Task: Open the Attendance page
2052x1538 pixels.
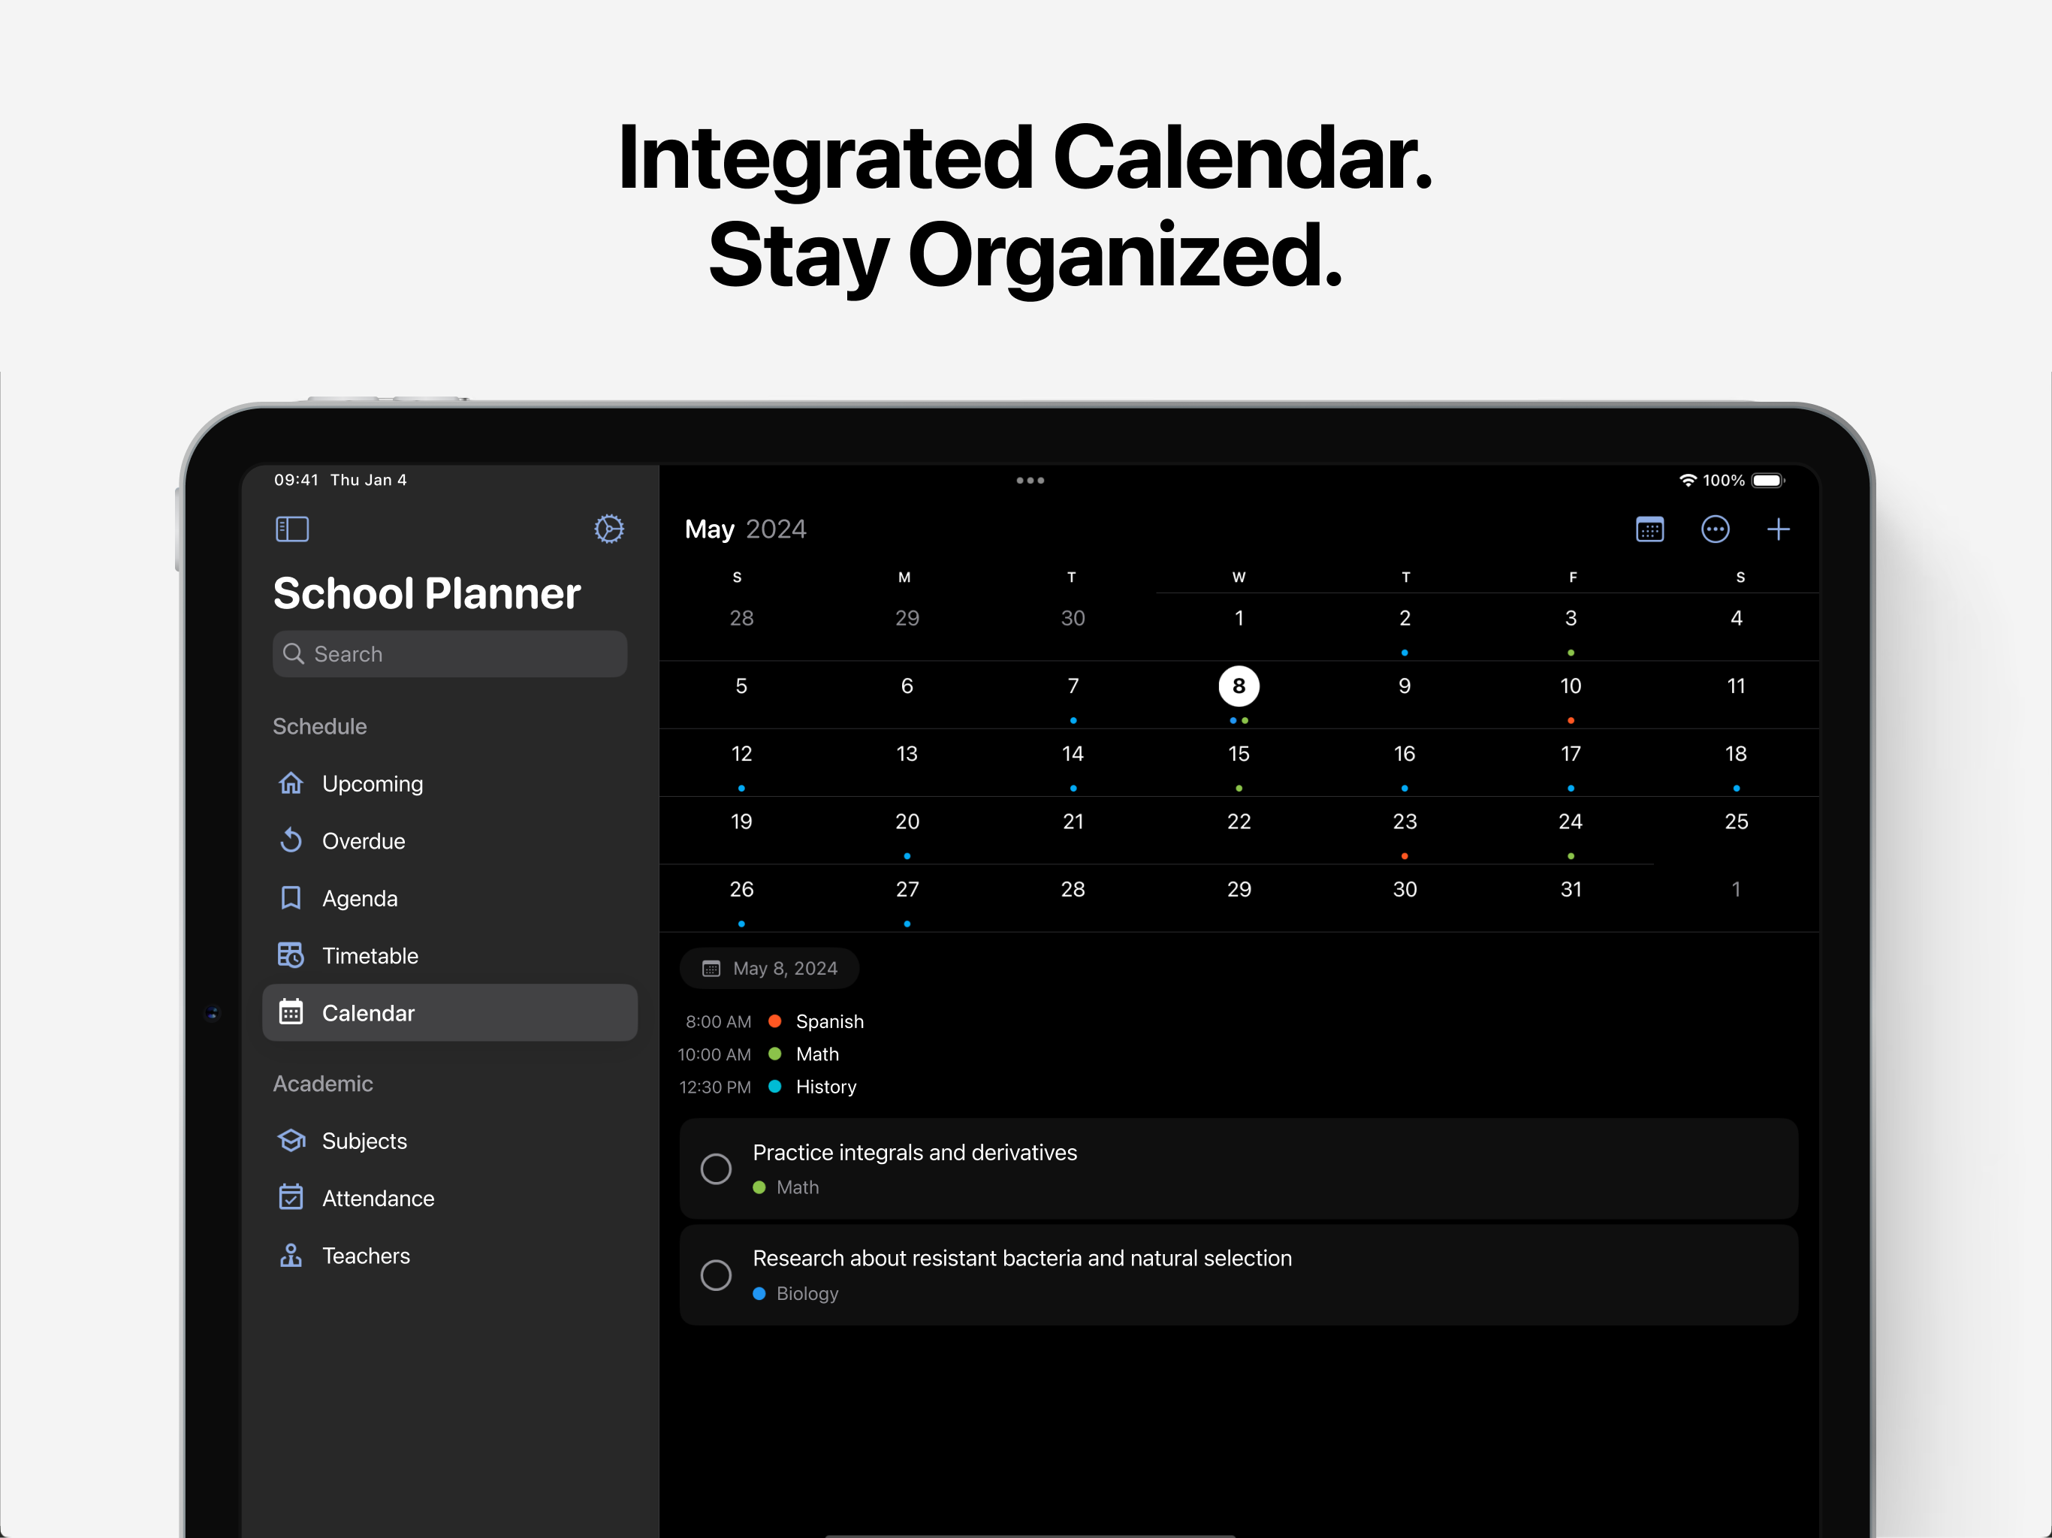Action: 378,1198
